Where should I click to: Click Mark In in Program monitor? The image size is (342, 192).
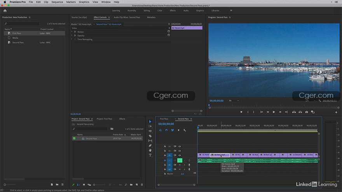[x=248, y=112]
